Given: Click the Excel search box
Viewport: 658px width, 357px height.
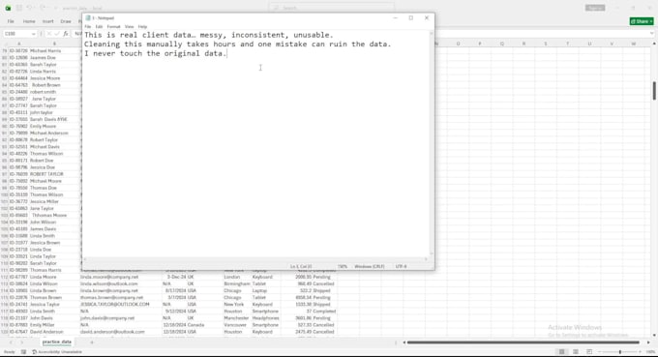Looking at the screenshot, I should (x=332, y=8).
